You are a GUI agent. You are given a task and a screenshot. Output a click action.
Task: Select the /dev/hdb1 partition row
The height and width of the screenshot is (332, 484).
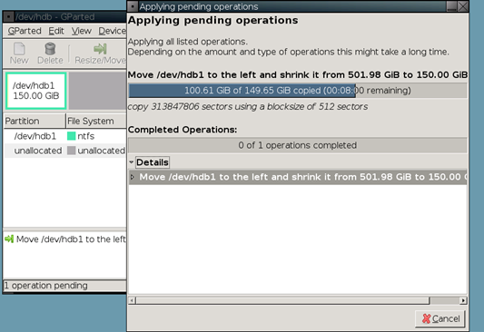click(x=64, y=136)
